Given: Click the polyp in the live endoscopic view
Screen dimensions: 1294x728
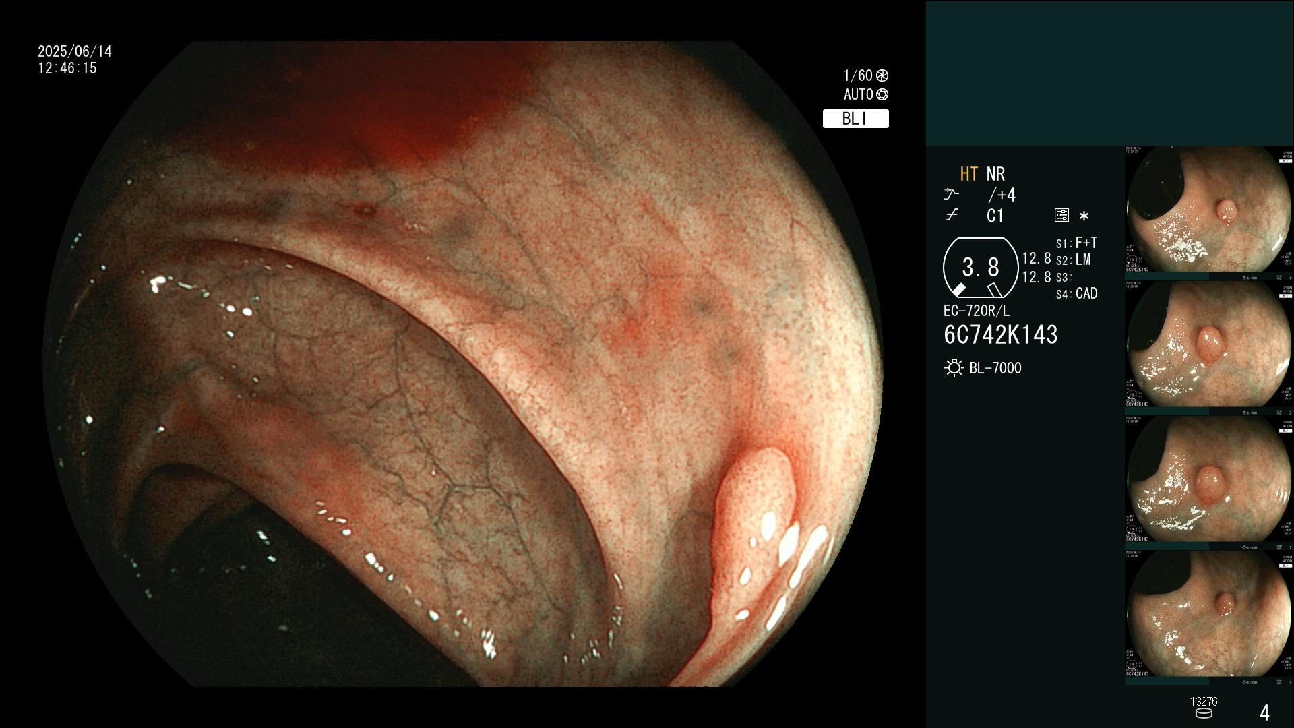Looking at the screenshot, I should [753, 533].
